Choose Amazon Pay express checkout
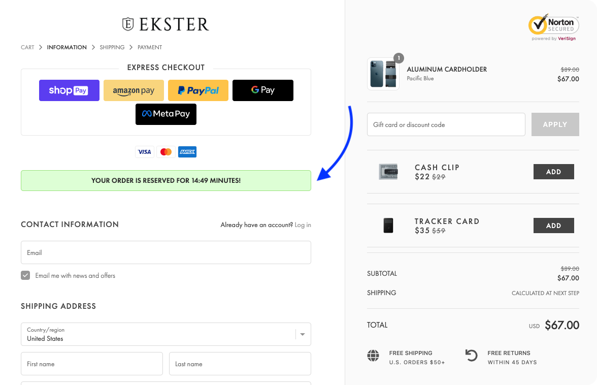 click(x=134, y=90)
